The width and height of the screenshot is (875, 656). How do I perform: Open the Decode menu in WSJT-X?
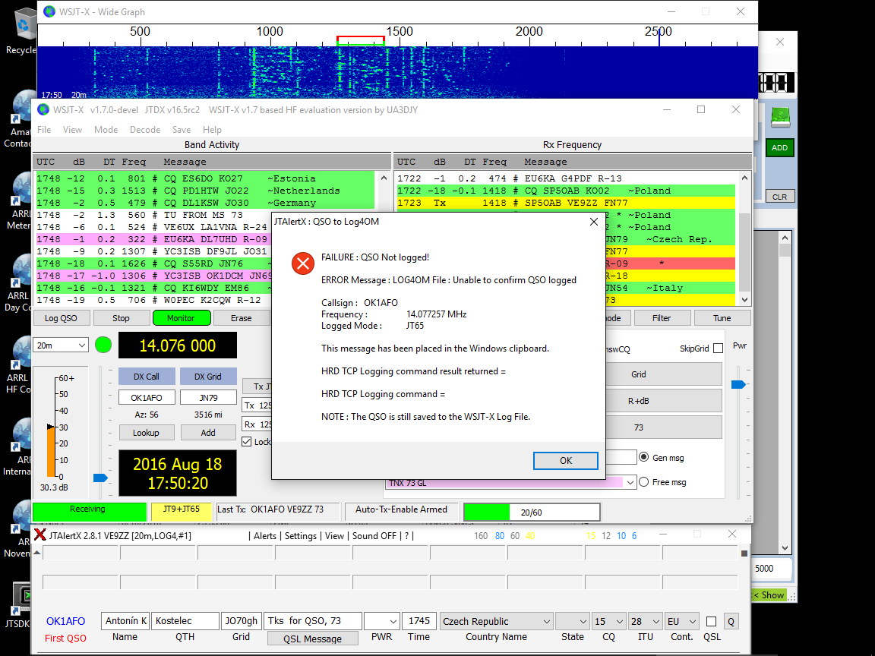pyautogui.click(x=145, y=129)
